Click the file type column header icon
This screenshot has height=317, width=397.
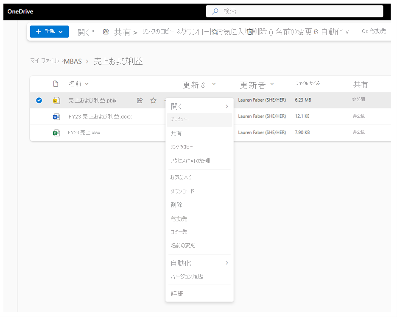click(56, 84)
